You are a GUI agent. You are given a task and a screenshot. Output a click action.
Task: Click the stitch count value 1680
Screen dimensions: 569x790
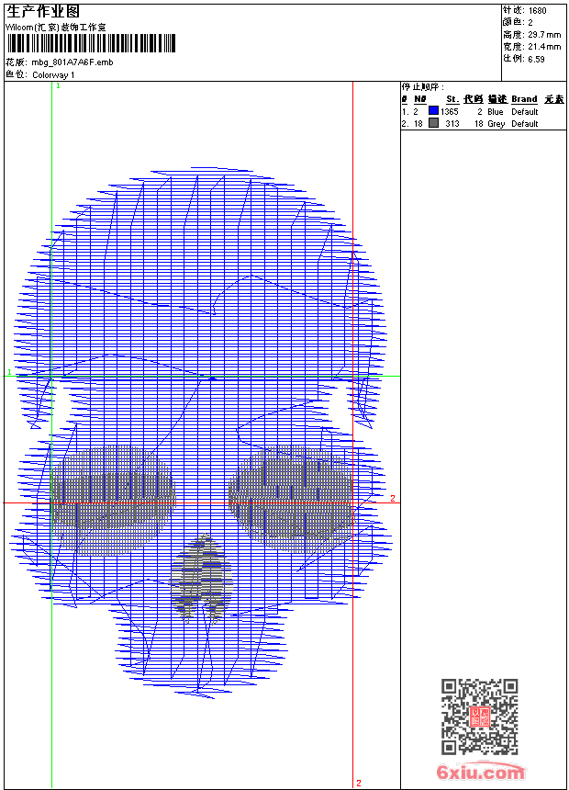click(537, 10)
